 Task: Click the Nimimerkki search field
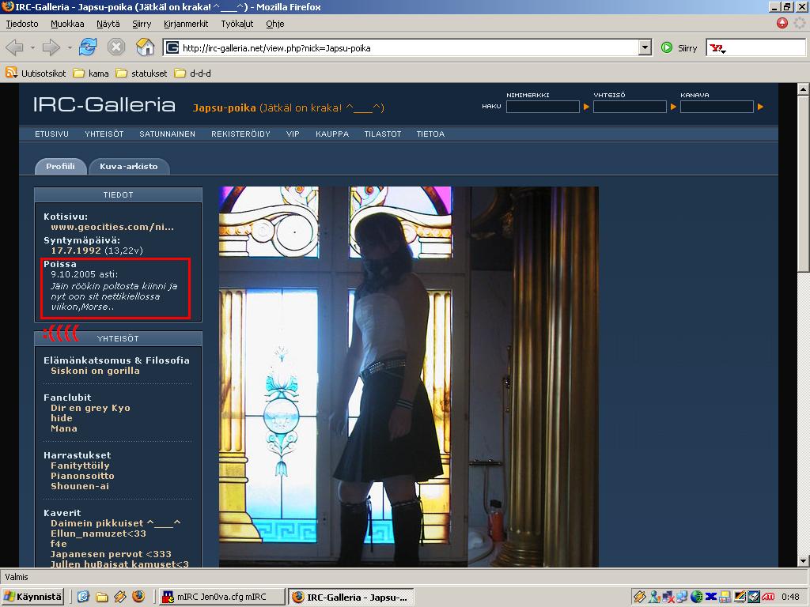pos(543,107)
